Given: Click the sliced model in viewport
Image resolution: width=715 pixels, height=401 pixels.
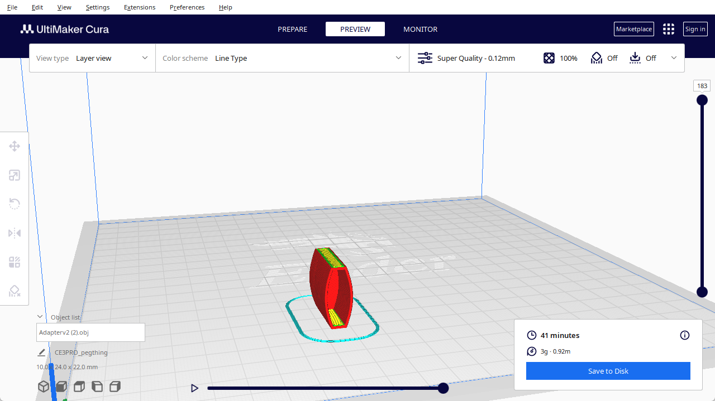Looking at the screenshot, I should pos(331,288).
